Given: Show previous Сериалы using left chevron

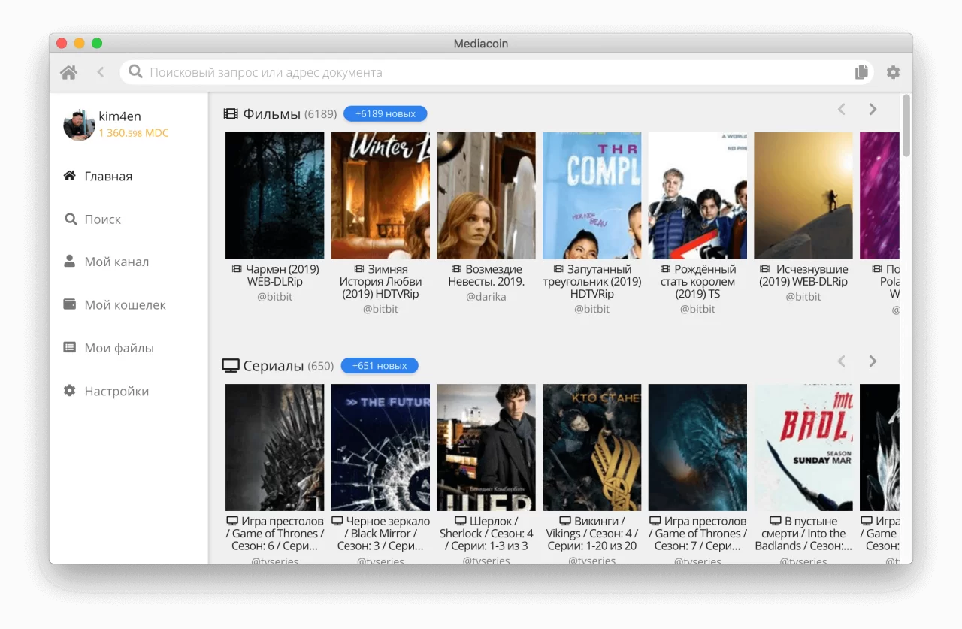Looking at the screenshot, I should click(841, 361).
